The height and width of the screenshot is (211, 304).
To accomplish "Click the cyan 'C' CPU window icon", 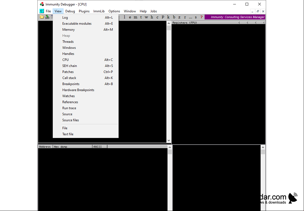I will coord(41,11).
